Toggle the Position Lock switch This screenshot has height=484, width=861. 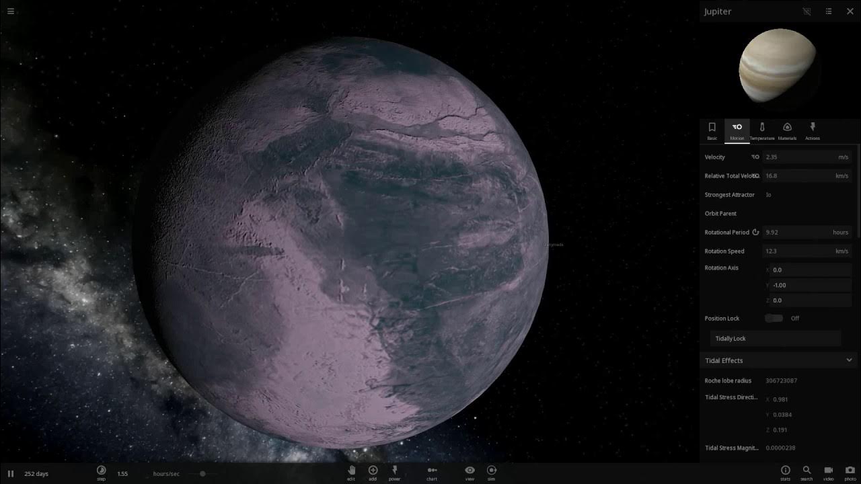click(x=774, y=318)
